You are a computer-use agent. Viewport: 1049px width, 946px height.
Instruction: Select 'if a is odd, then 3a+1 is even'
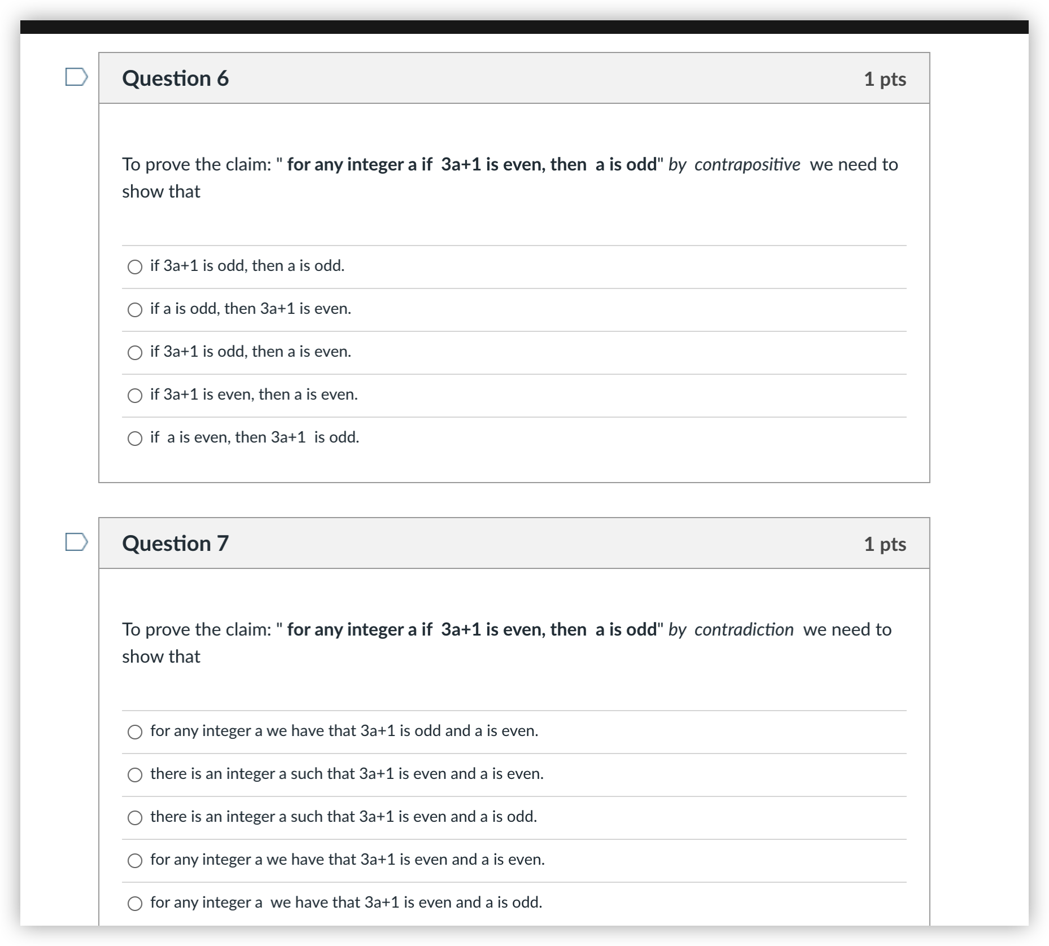135,310
